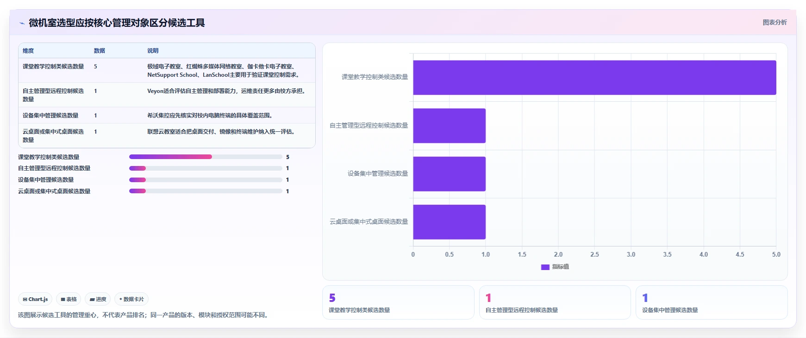
Task: Click the 课堂教学控制类候选数量 progress bar
Action: click(206, 157)
